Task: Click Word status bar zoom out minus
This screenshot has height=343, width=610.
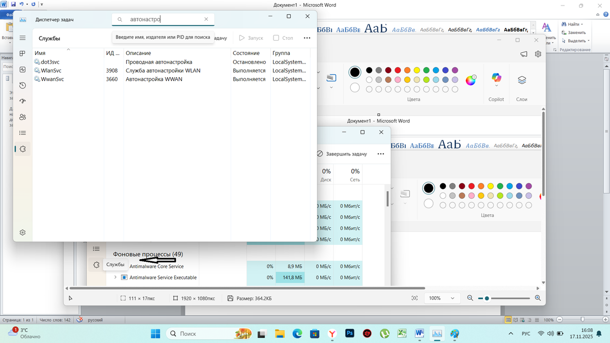Action: [561, 320]
